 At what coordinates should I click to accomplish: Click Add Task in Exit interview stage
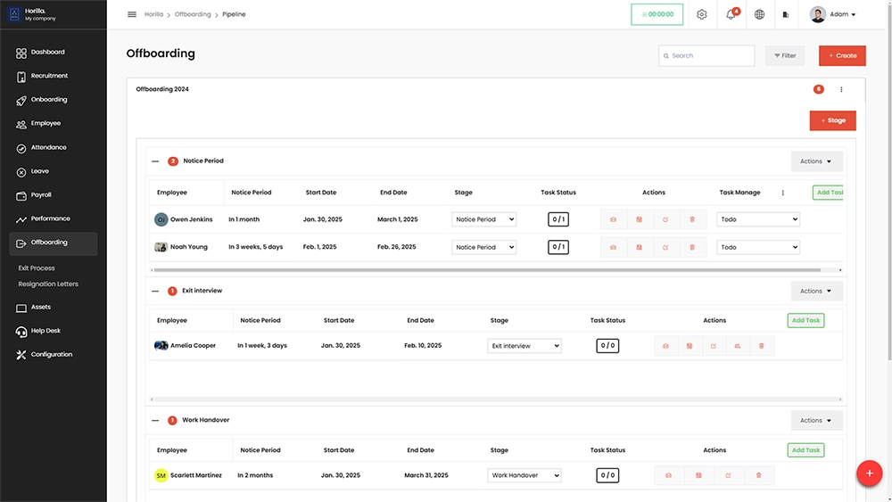[805, 320]
